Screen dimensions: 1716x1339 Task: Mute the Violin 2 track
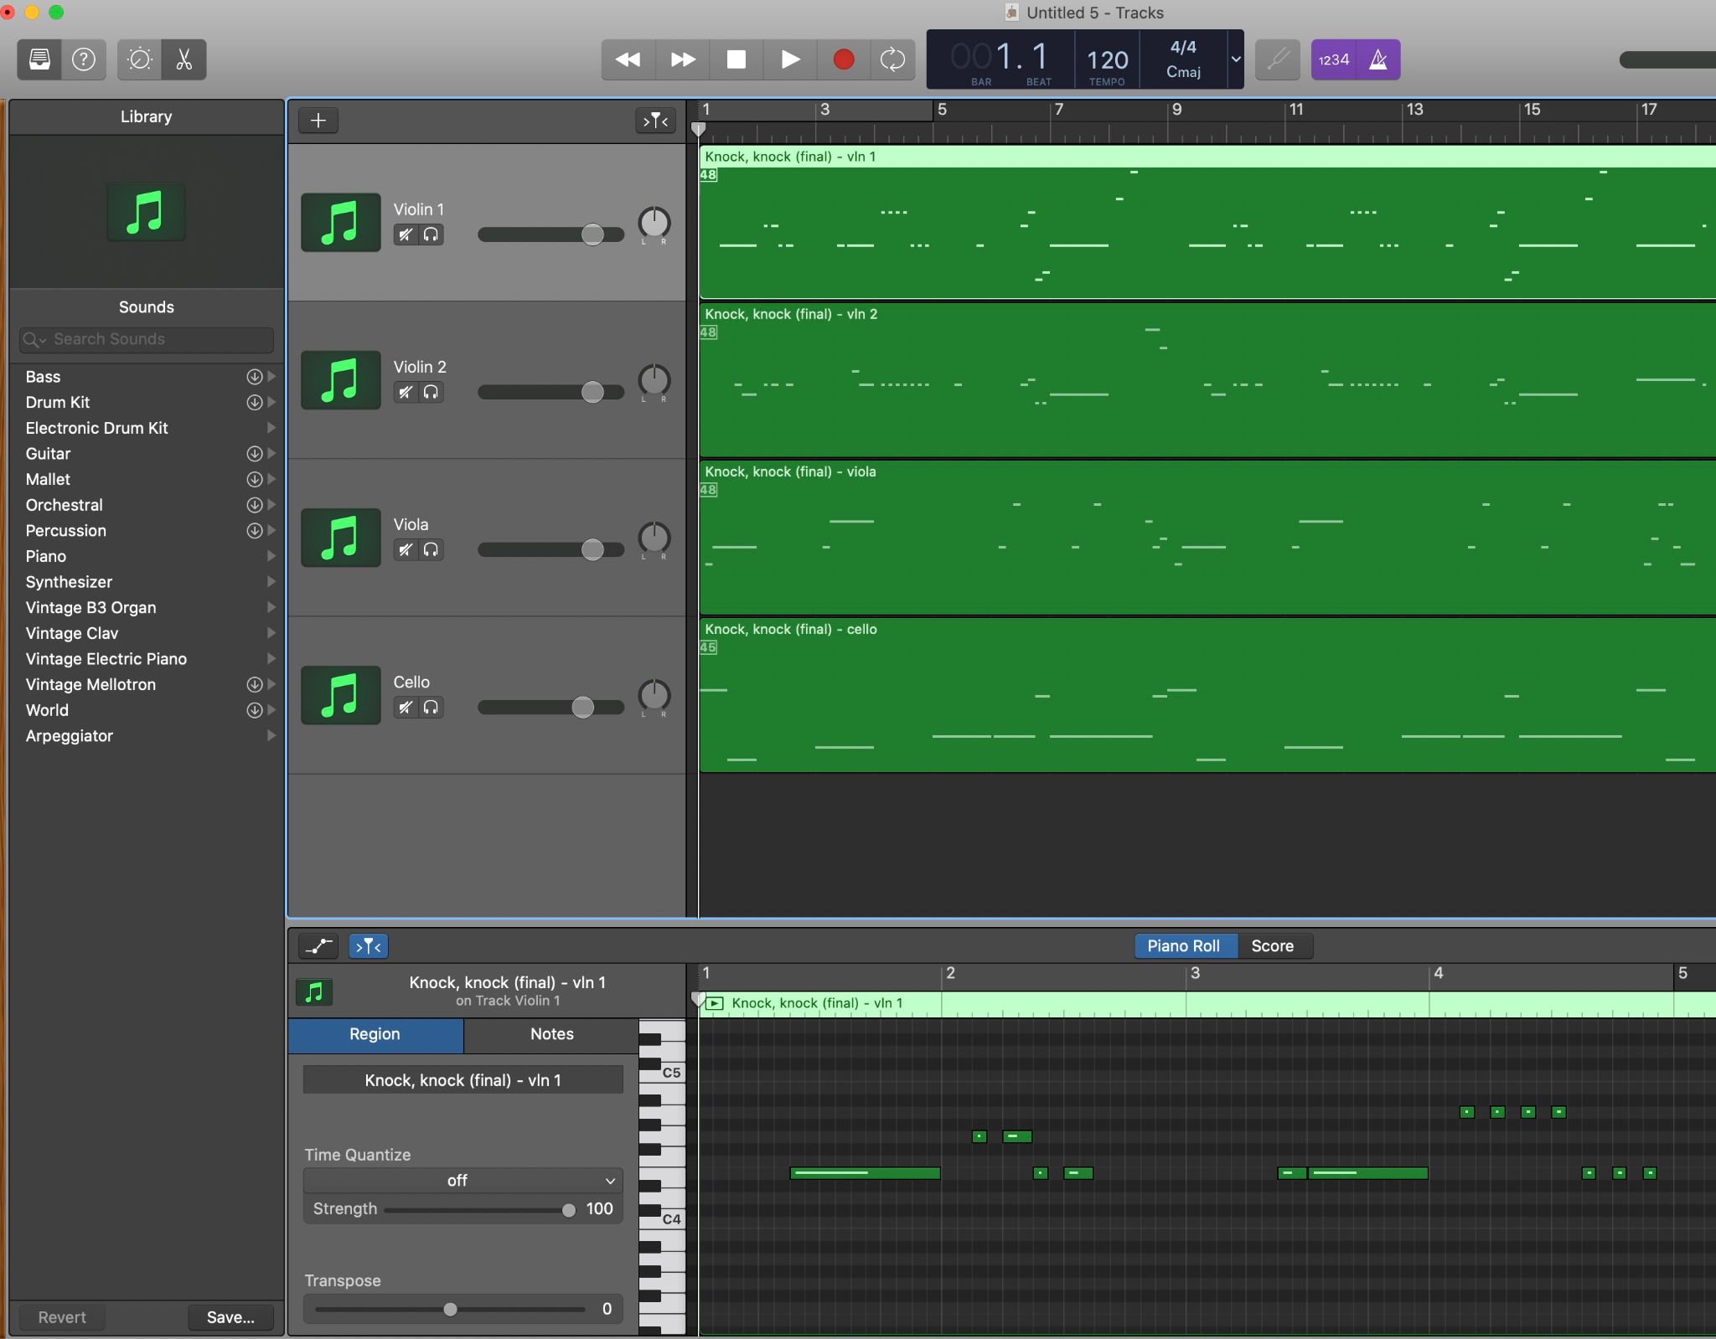(x=406, y=392)
